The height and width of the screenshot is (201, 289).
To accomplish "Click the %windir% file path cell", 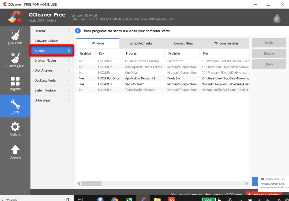I will coord(225,84).
